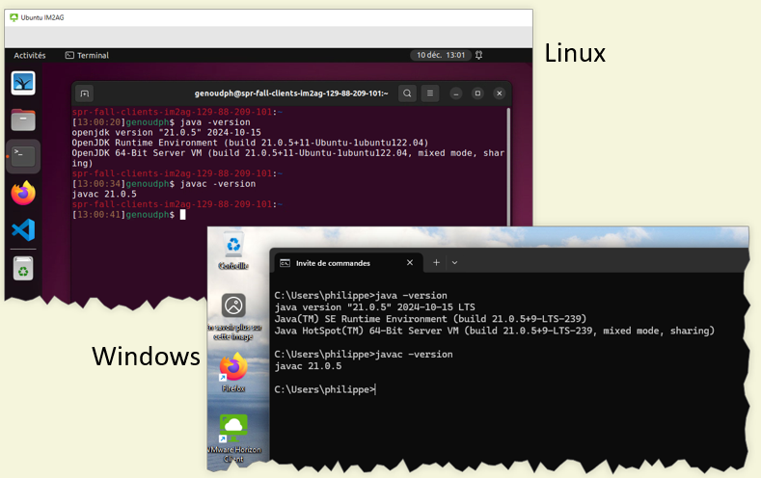Open new tab button in Ubuntu terminal header

[85, 93]
